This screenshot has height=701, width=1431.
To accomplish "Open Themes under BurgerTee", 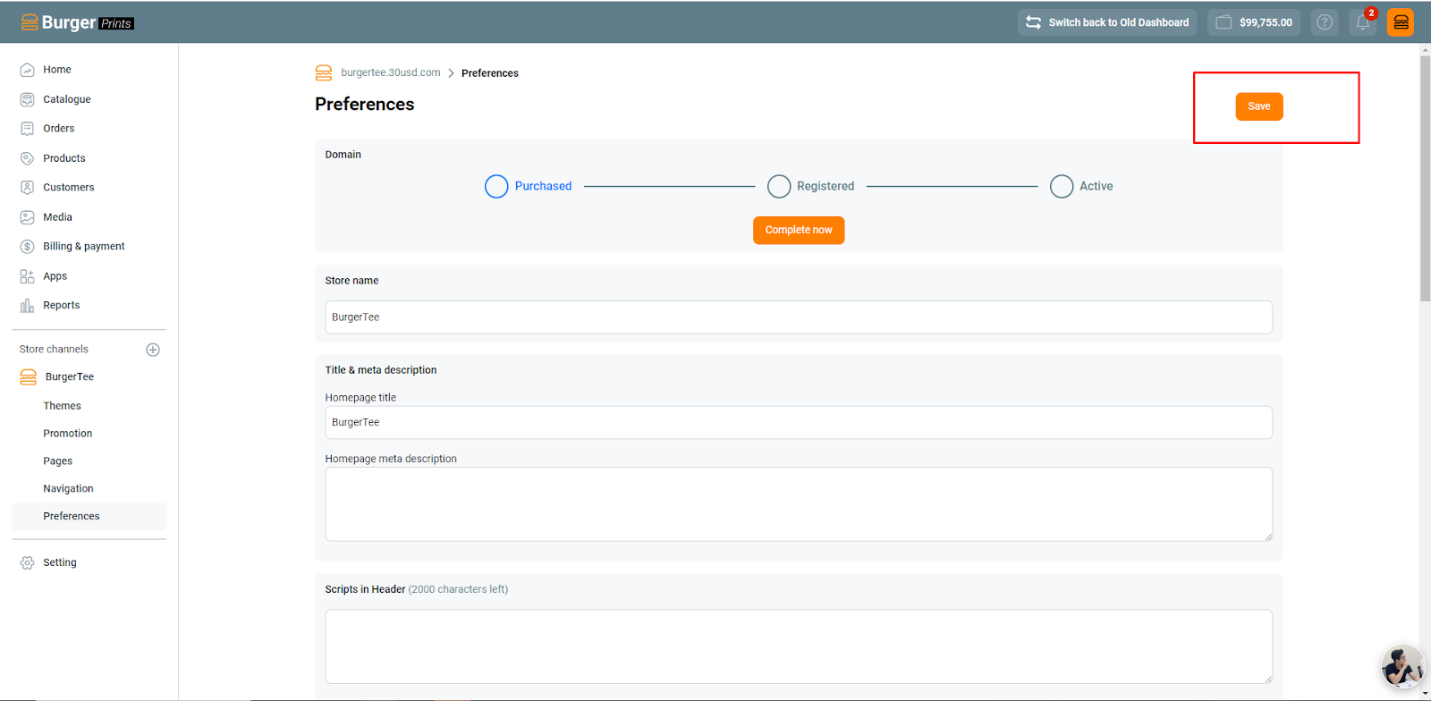I will coord(63,406).
